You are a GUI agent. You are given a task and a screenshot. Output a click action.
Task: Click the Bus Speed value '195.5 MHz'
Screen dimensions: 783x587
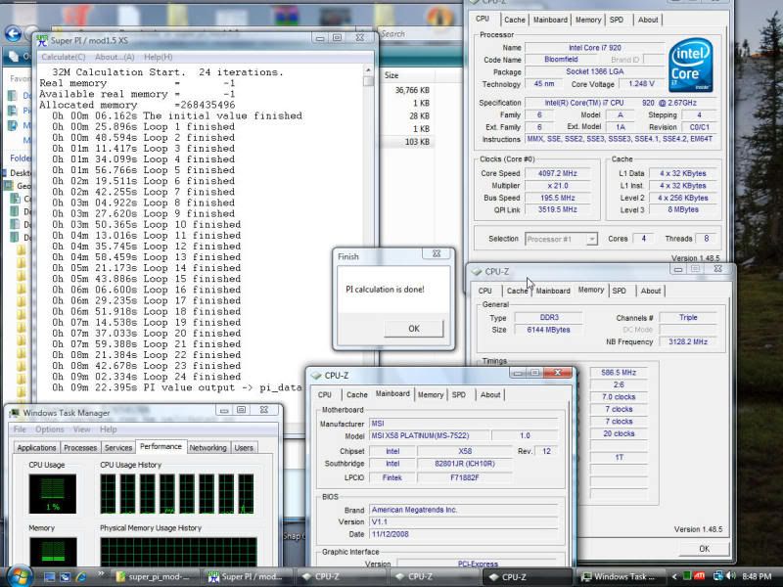[558, 198]
